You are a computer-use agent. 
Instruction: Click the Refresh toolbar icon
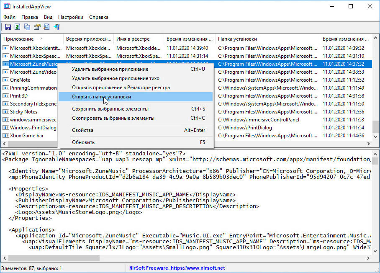point(17,27)
